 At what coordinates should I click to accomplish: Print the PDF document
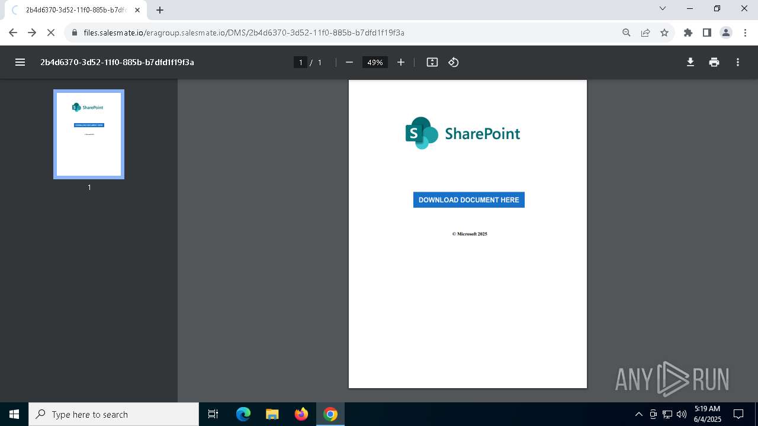click(714, 62)
